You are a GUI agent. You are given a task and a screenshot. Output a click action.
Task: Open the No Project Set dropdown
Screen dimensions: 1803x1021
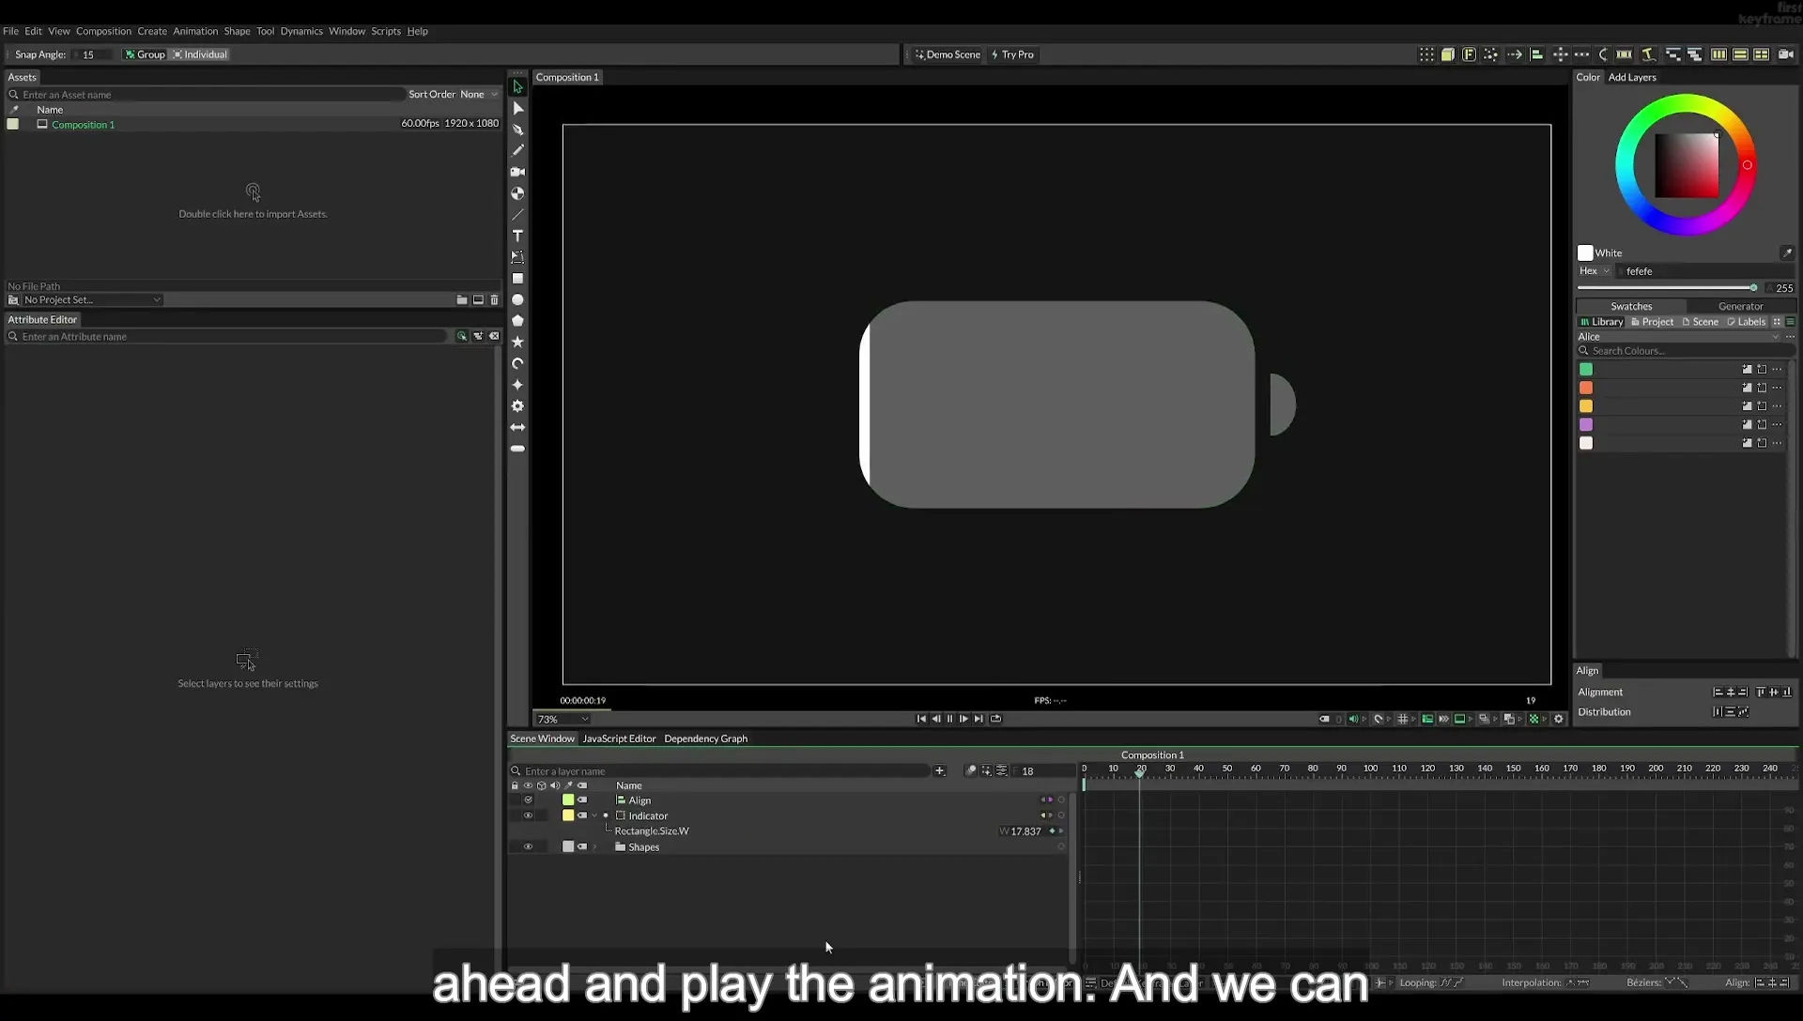[92, 300]
